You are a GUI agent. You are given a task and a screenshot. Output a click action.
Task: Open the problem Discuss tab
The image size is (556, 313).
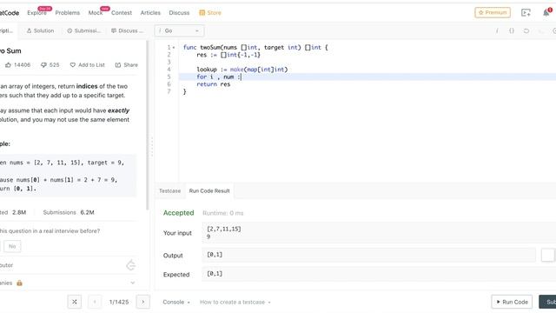128,31
